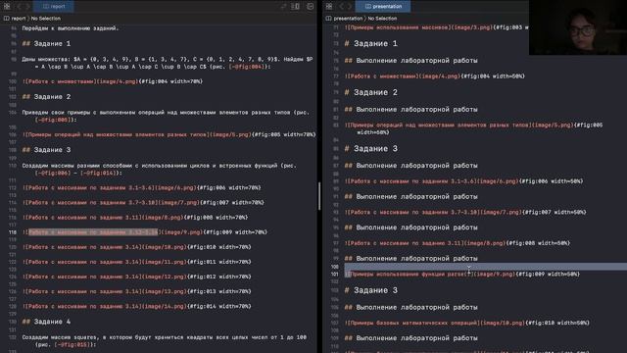Open No Selection breadcrumb in presentation pane
The image size is (627, 353).
382,19
